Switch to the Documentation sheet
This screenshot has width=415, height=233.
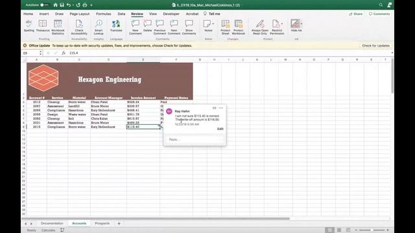click(52, 223)
